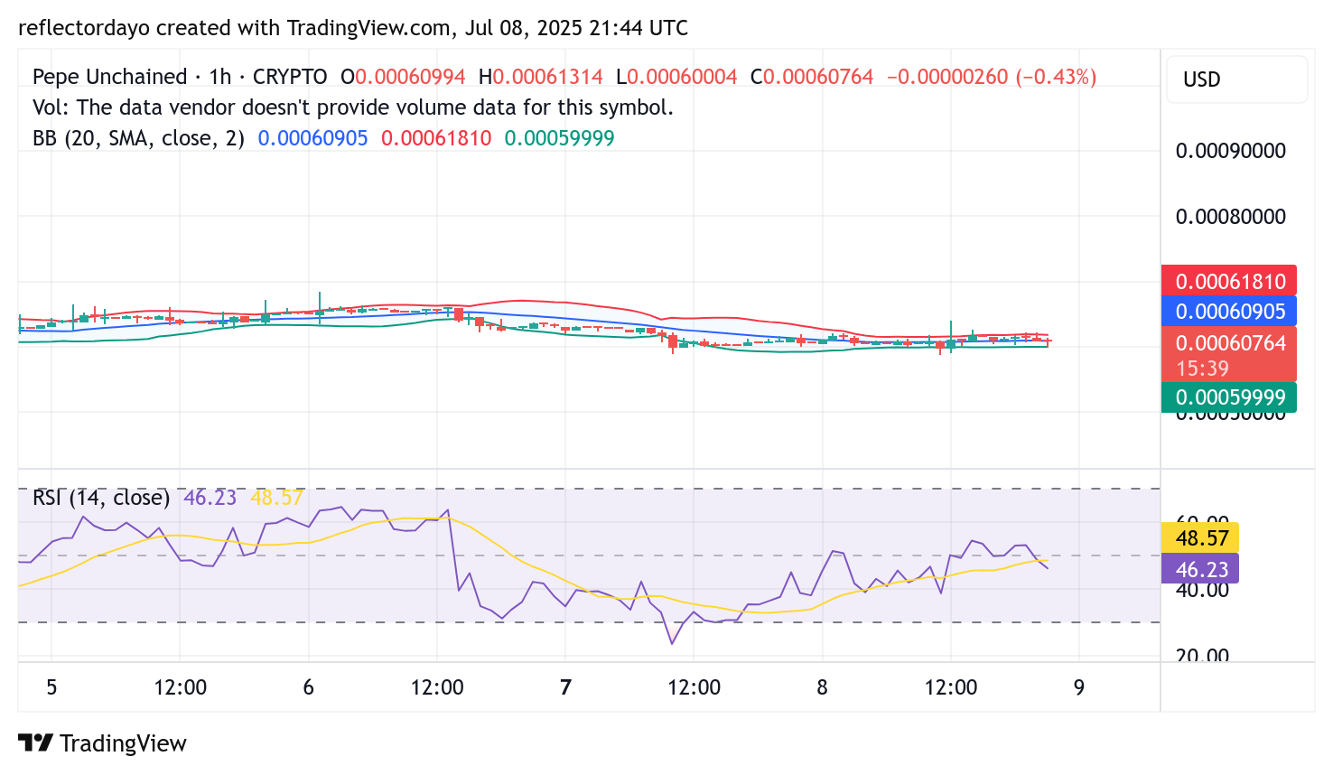Click the date label 6 on time axis
The image size is (1333, 775).
click(308, 687)
